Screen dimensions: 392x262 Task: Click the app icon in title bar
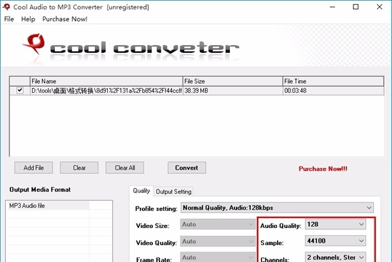coord(7,7)
